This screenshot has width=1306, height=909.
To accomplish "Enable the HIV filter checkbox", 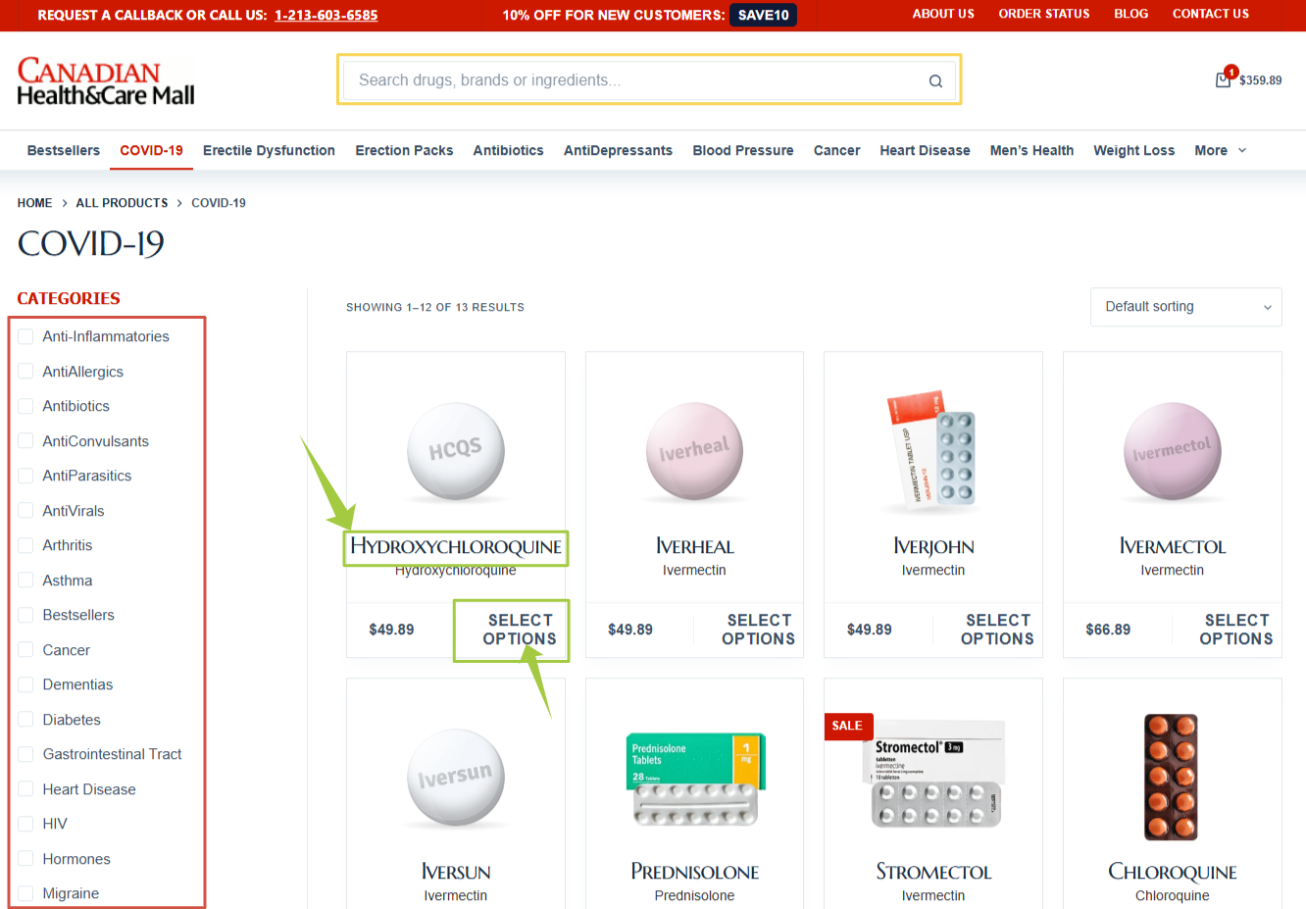I will click(x=25, y=824).
